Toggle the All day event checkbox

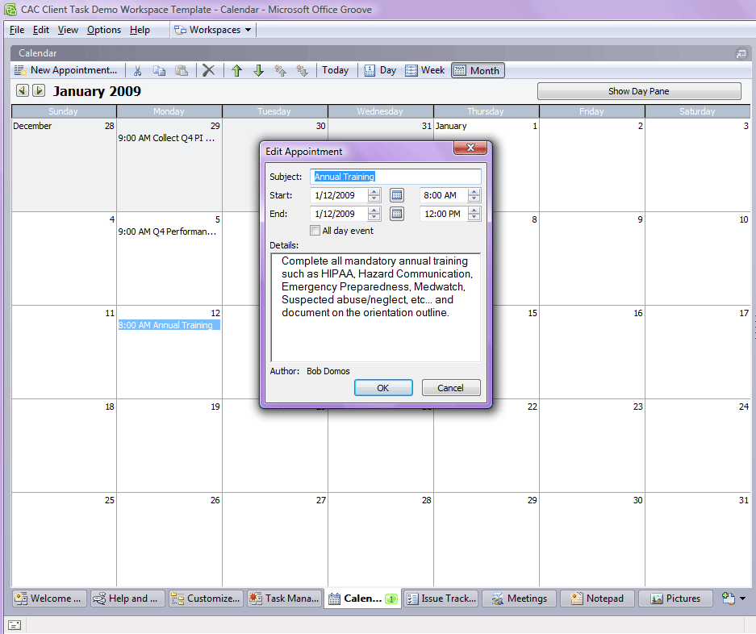315,231
